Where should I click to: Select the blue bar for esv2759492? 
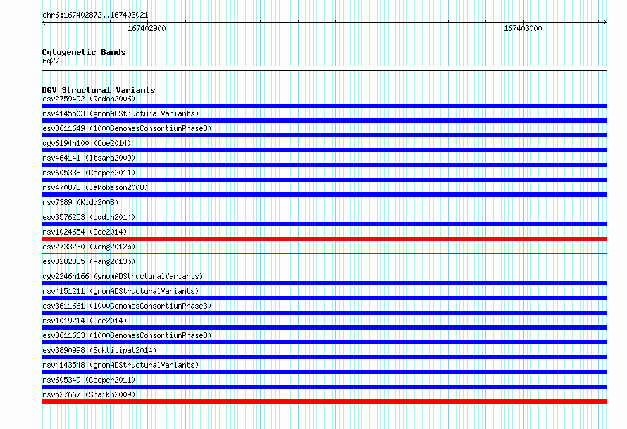coord(324,106)
